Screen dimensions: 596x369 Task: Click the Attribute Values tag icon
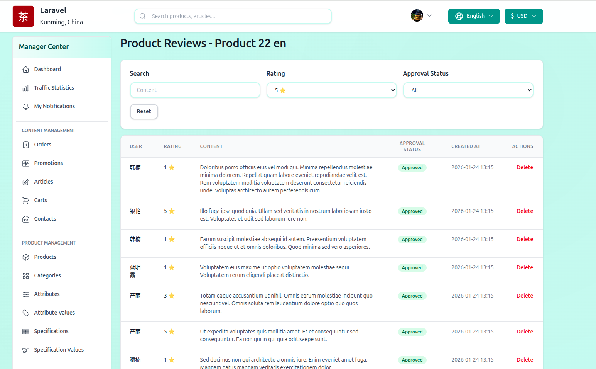(26, 313)
